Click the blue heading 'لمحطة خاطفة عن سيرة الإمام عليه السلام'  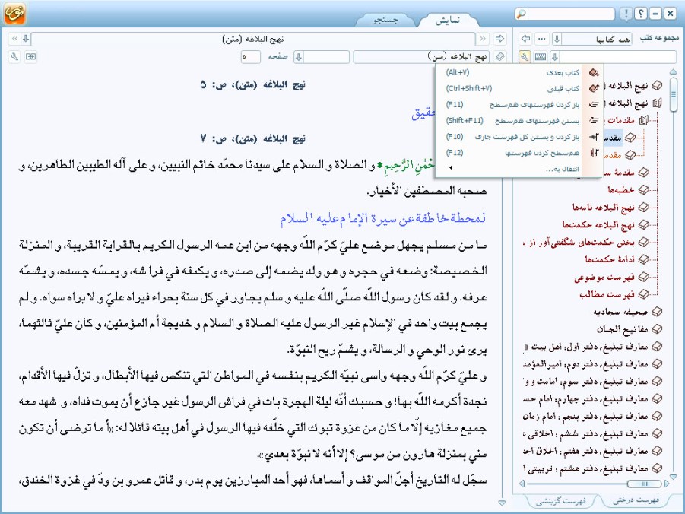[382, 217]
